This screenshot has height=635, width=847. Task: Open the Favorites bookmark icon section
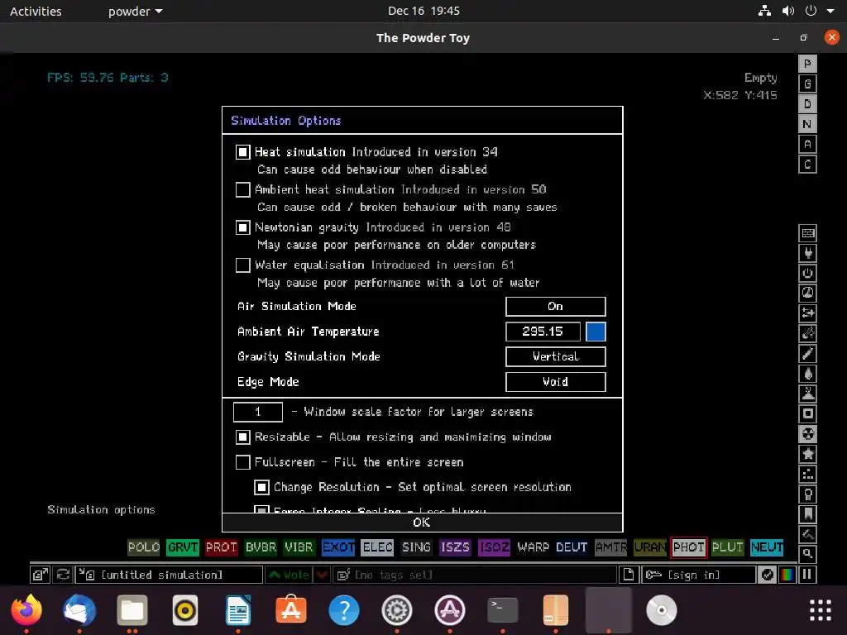[x=807, y=513]
